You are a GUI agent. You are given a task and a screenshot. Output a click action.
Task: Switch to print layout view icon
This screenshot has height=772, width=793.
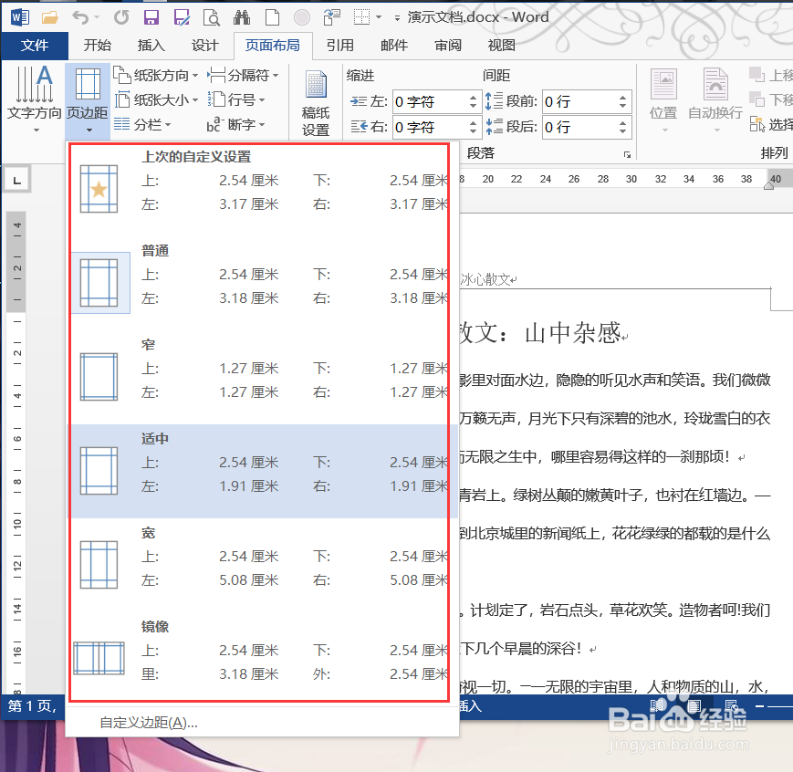click(694, 705)
